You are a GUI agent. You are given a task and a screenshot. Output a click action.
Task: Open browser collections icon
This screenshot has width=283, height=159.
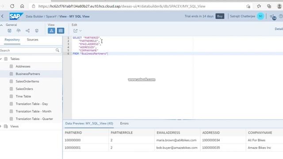269,6
